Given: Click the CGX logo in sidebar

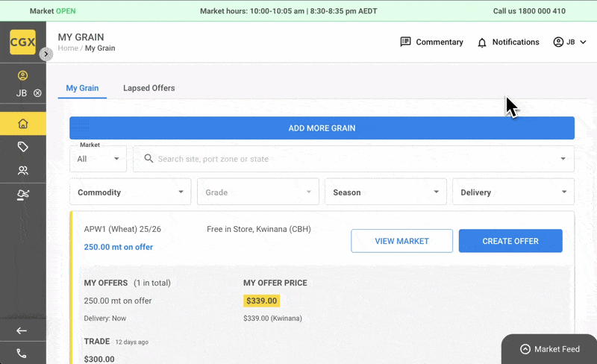Looking at the screenshot, I should click(22, 42).
